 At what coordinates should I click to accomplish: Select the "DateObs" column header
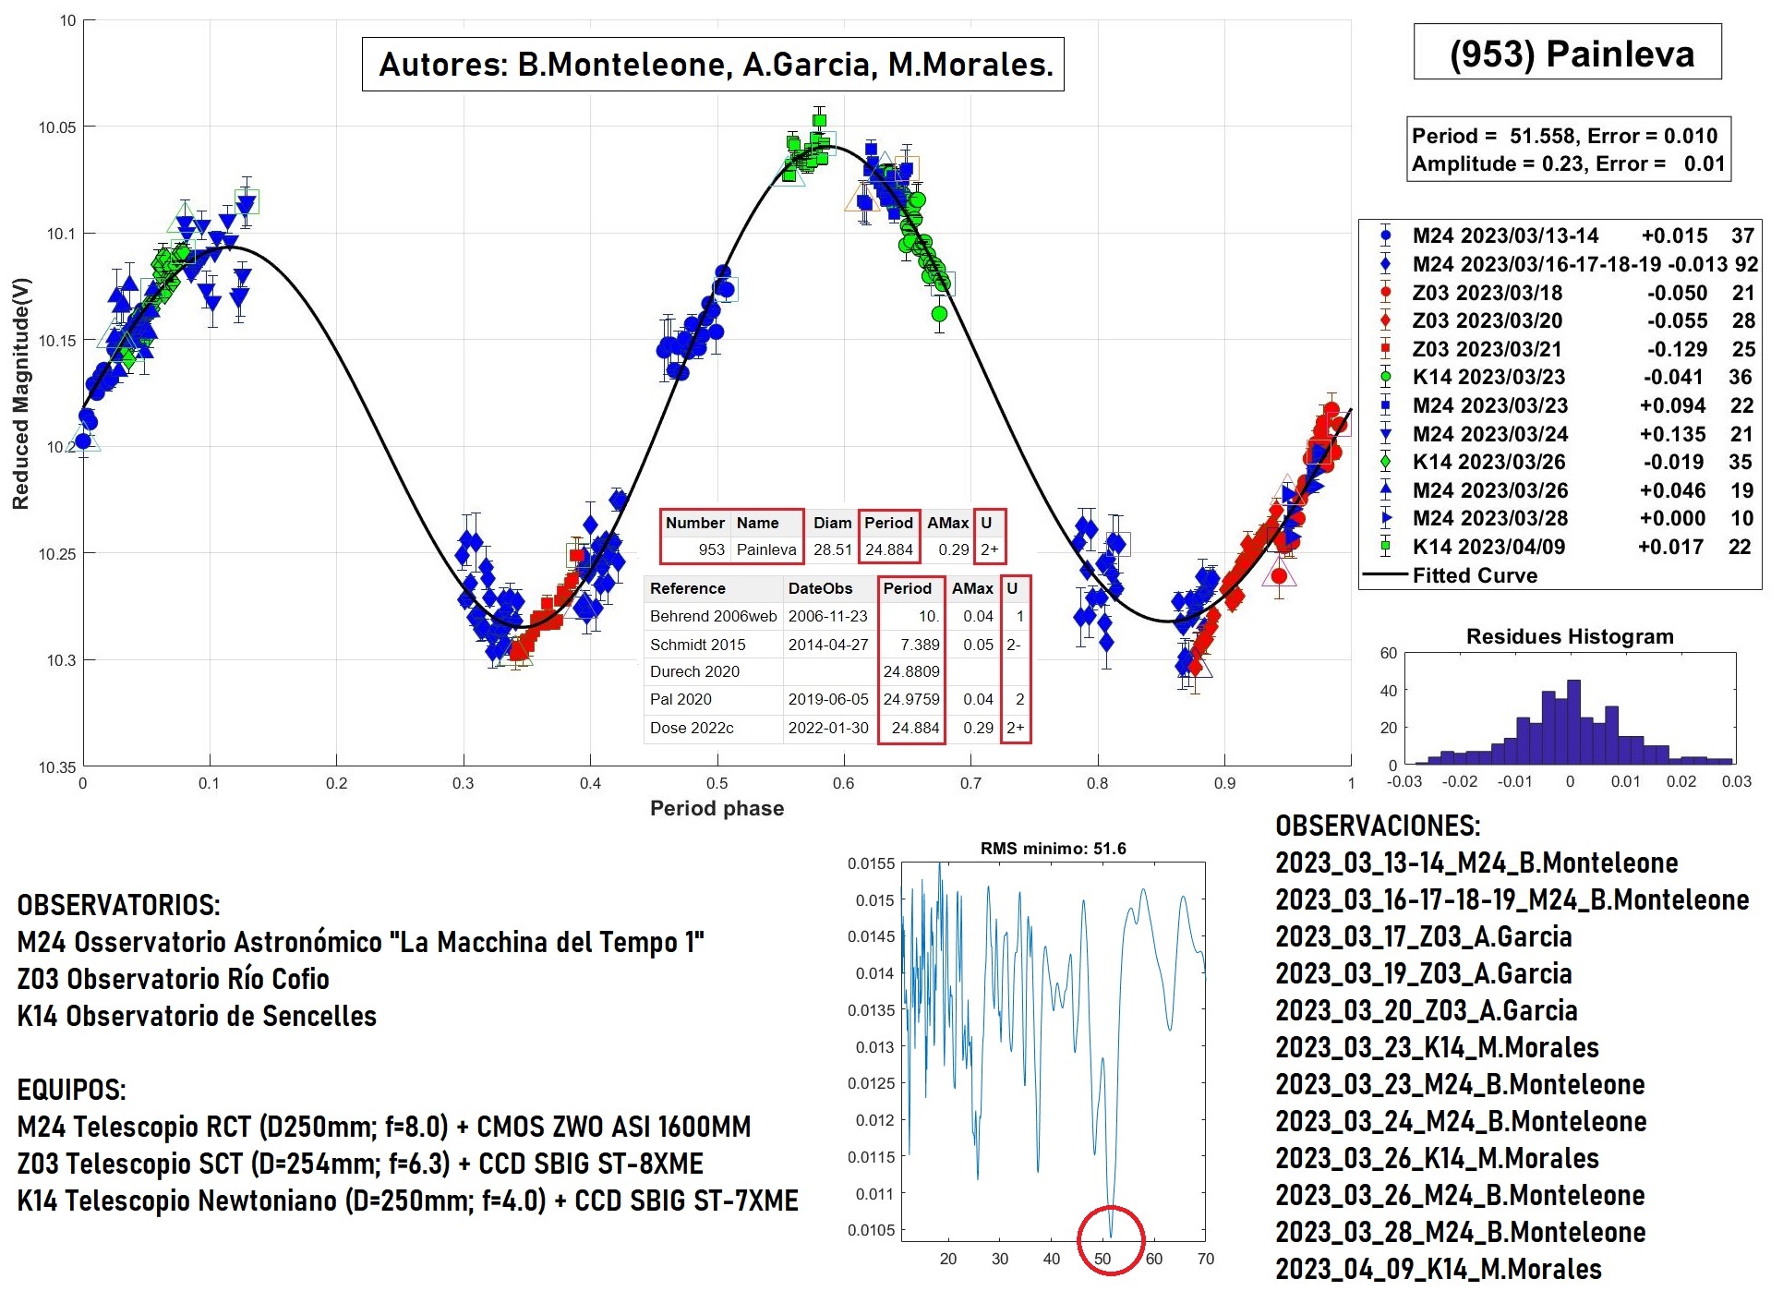(828, 588)
